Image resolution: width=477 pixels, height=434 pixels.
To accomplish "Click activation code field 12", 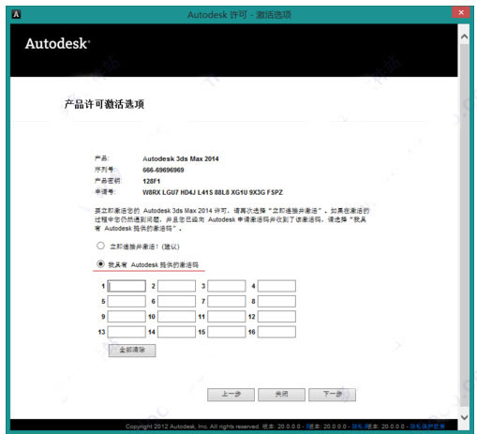I will pos(276,317).
